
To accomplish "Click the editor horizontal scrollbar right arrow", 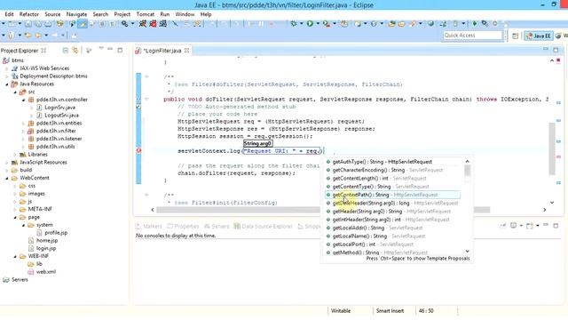I will coord(544,210).
